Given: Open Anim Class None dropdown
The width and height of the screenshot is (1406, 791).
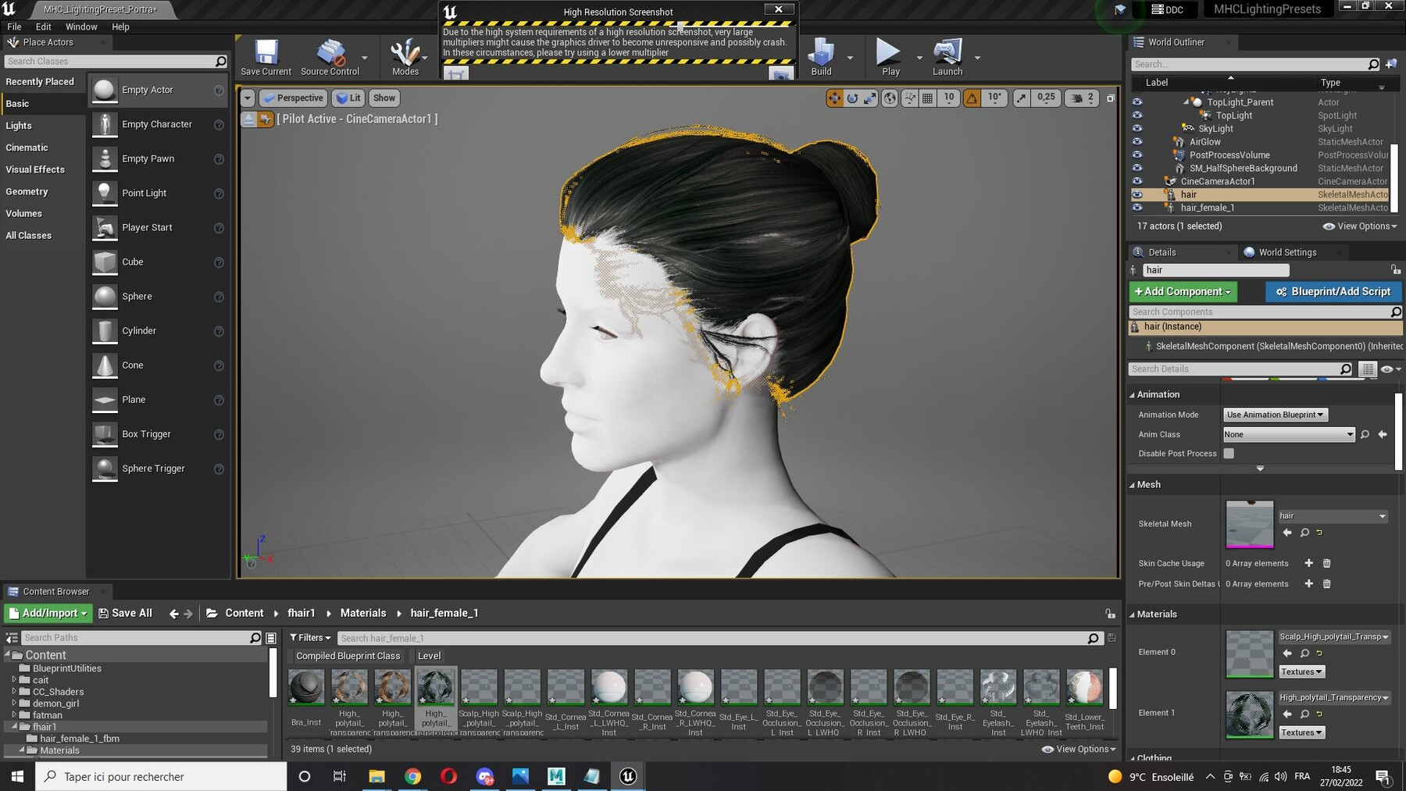Looking at the screenshot, I should (x=1289, y=434).
